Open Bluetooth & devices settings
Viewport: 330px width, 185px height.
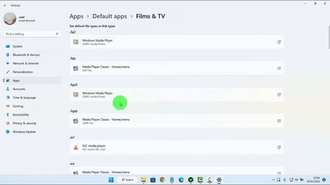[32, 55]
